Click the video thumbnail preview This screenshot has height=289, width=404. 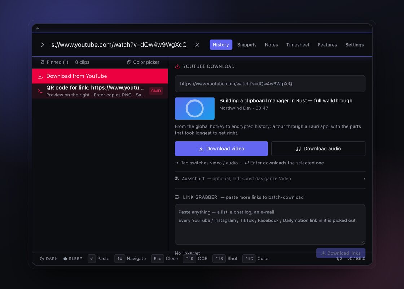(x=194, y=108)
